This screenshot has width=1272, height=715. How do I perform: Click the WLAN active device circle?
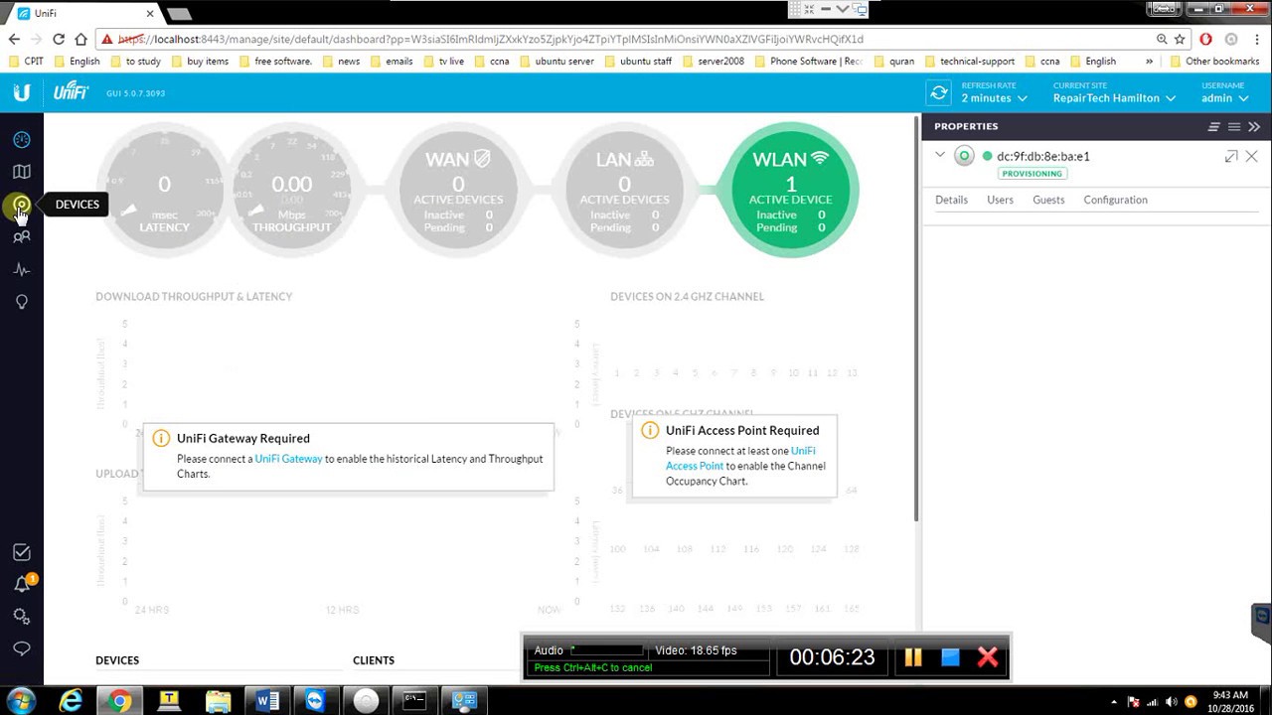pyautogui.click(x=791, y=190)
